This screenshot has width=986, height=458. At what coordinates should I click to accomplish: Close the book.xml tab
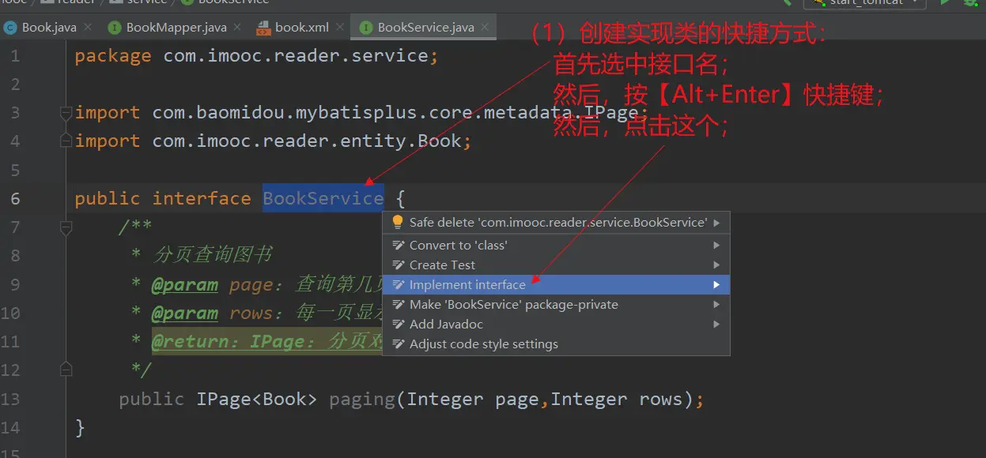[339, 27]
